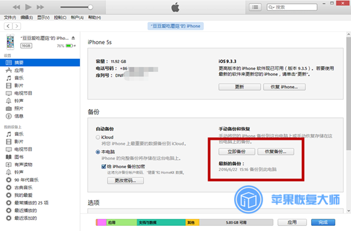351x231 pixels.
Task: Click the search input field
Action: [292, 7]
